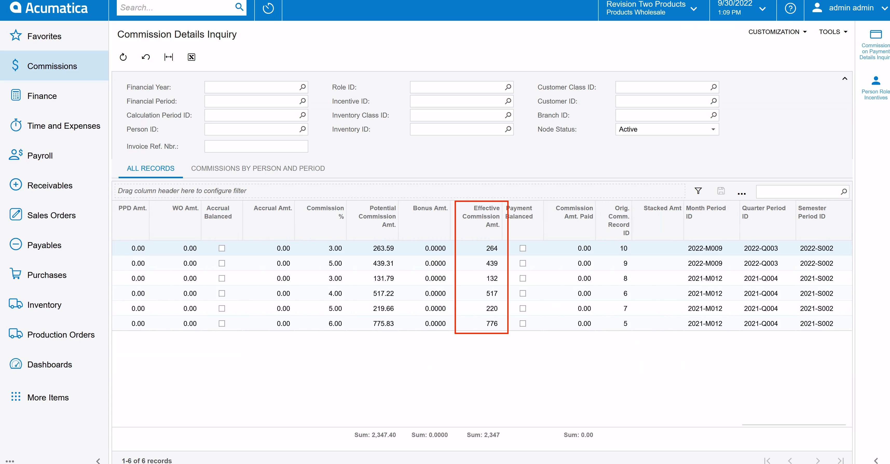The height and width of the screenshot is (464, 890).
Task: Enable Payment Balanced on the 439 row
Action: (523, 263)
